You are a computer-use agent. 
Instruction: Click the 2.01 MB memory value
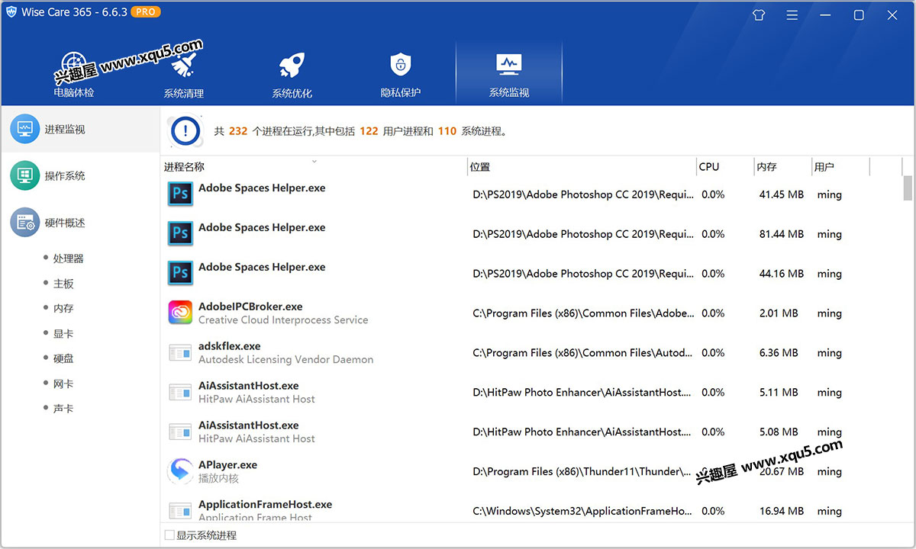pyautogui.click(x=779, y=313)
